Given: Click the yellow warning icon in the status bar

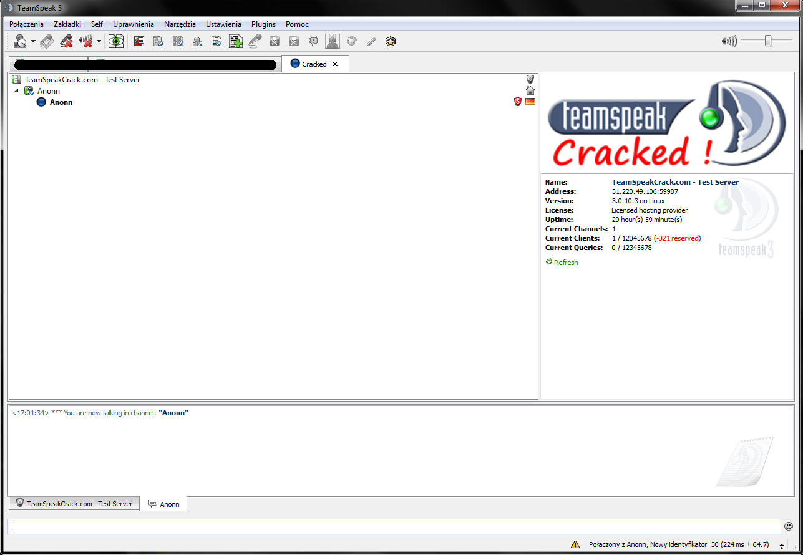Looking at the screenshot, I should 575,544.
